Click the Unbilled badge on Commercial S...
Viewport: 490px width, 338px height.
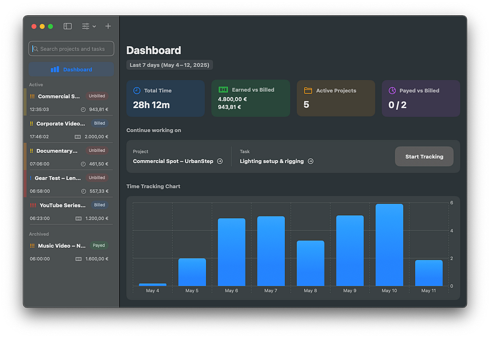pos(97,96)
